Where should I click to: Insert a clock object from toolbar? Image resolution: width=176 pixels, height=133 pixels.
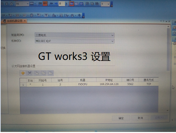click(32, 15)
